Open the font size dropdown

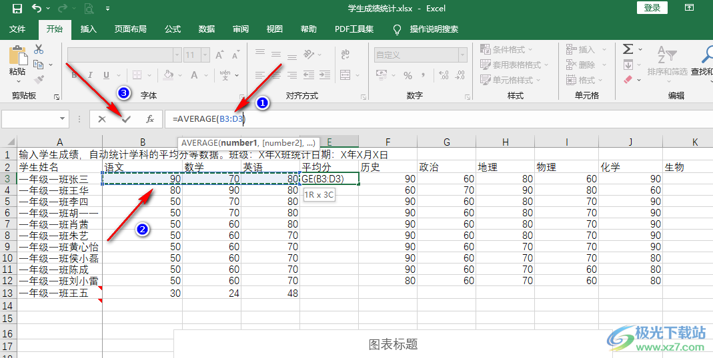pyautogui.click(x=205, y=55)
